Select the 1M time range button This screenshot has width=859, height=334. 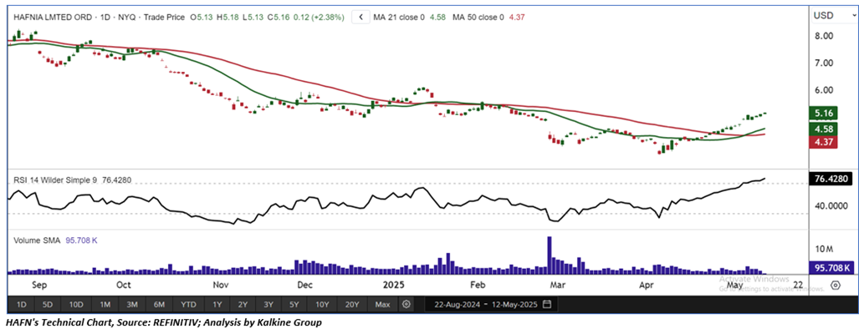tap(105, 304)
